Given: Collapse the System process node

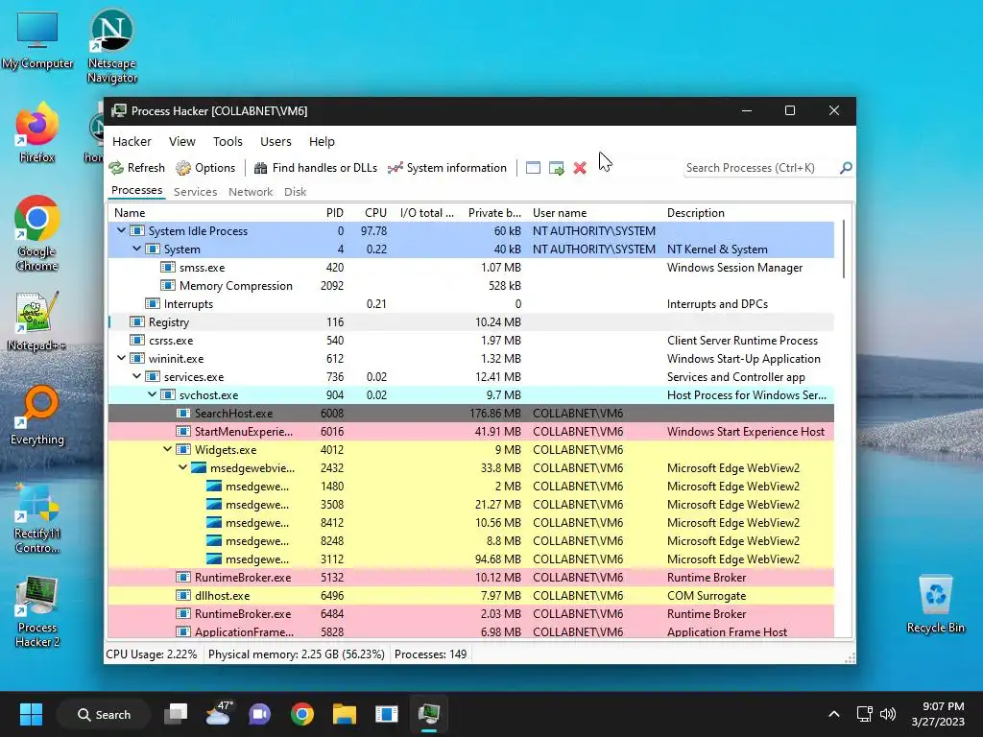Looking at the screenshot, I should coord(136,249).
